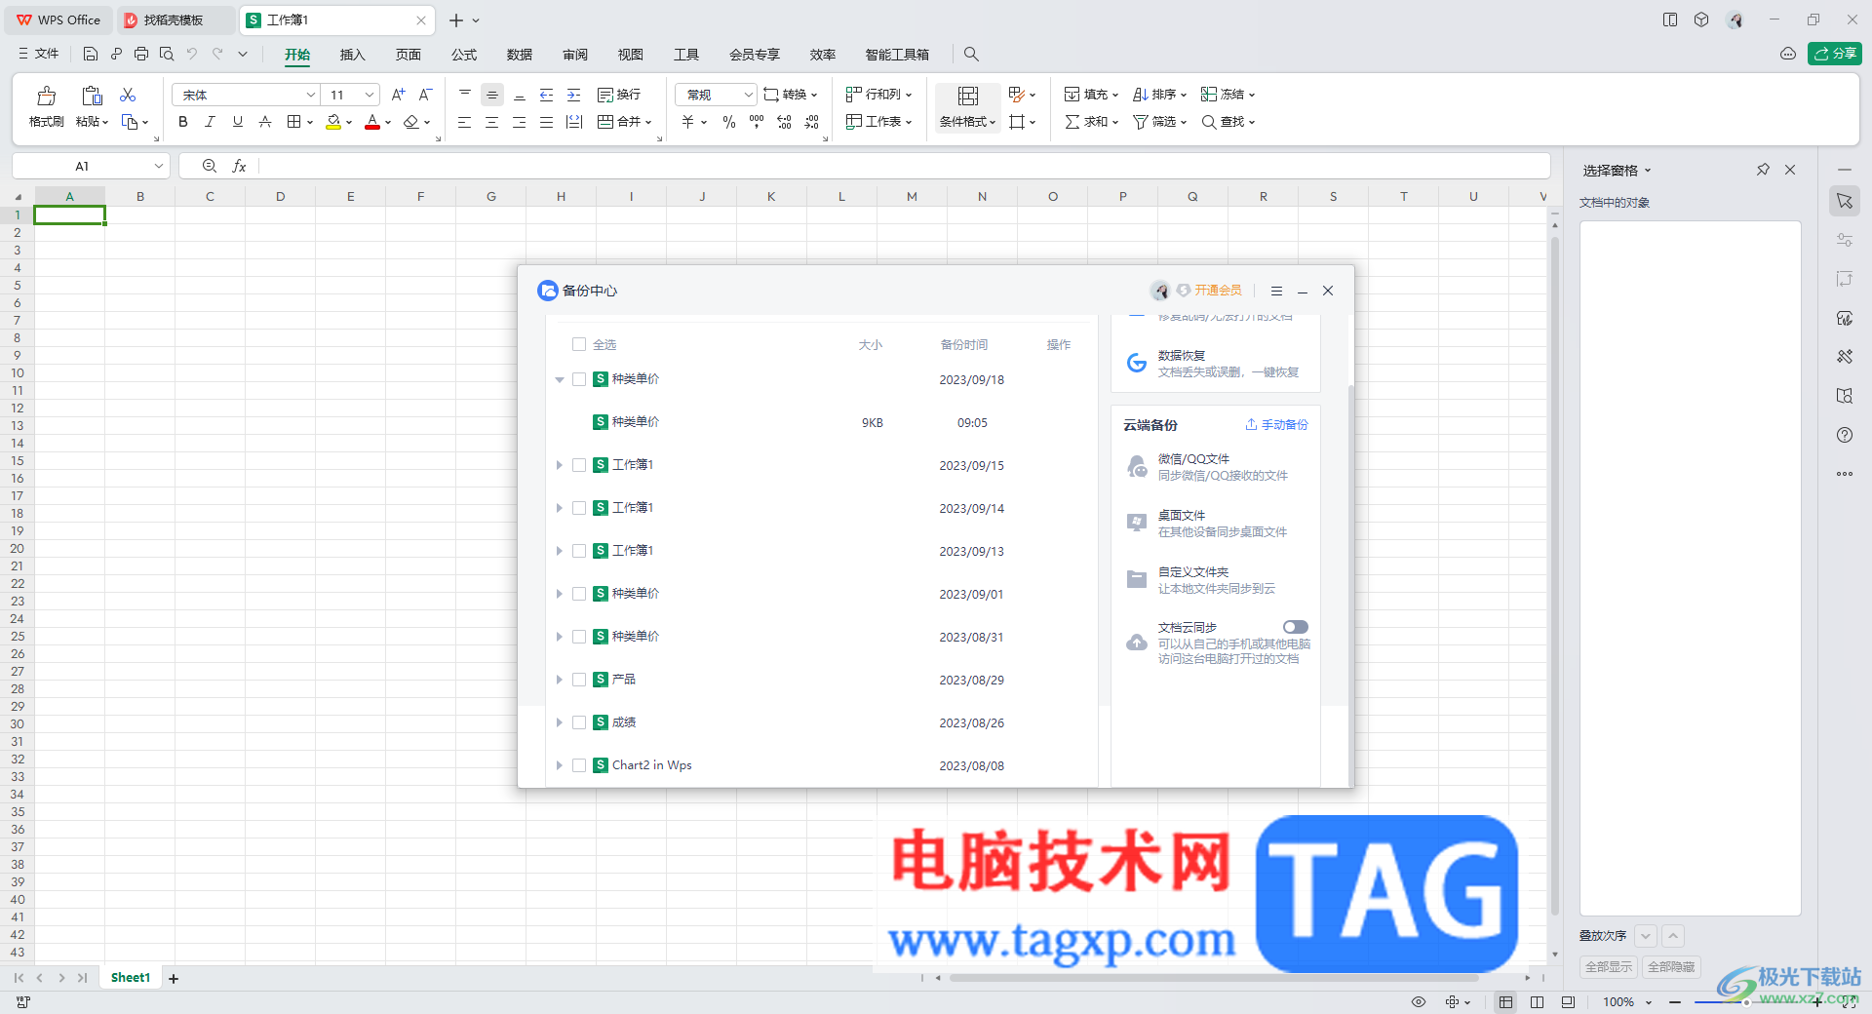This screenshot has height=1014, width=1872.
Task: Toggle the 文档云同步 switch
Action: tap(1296, 627)
